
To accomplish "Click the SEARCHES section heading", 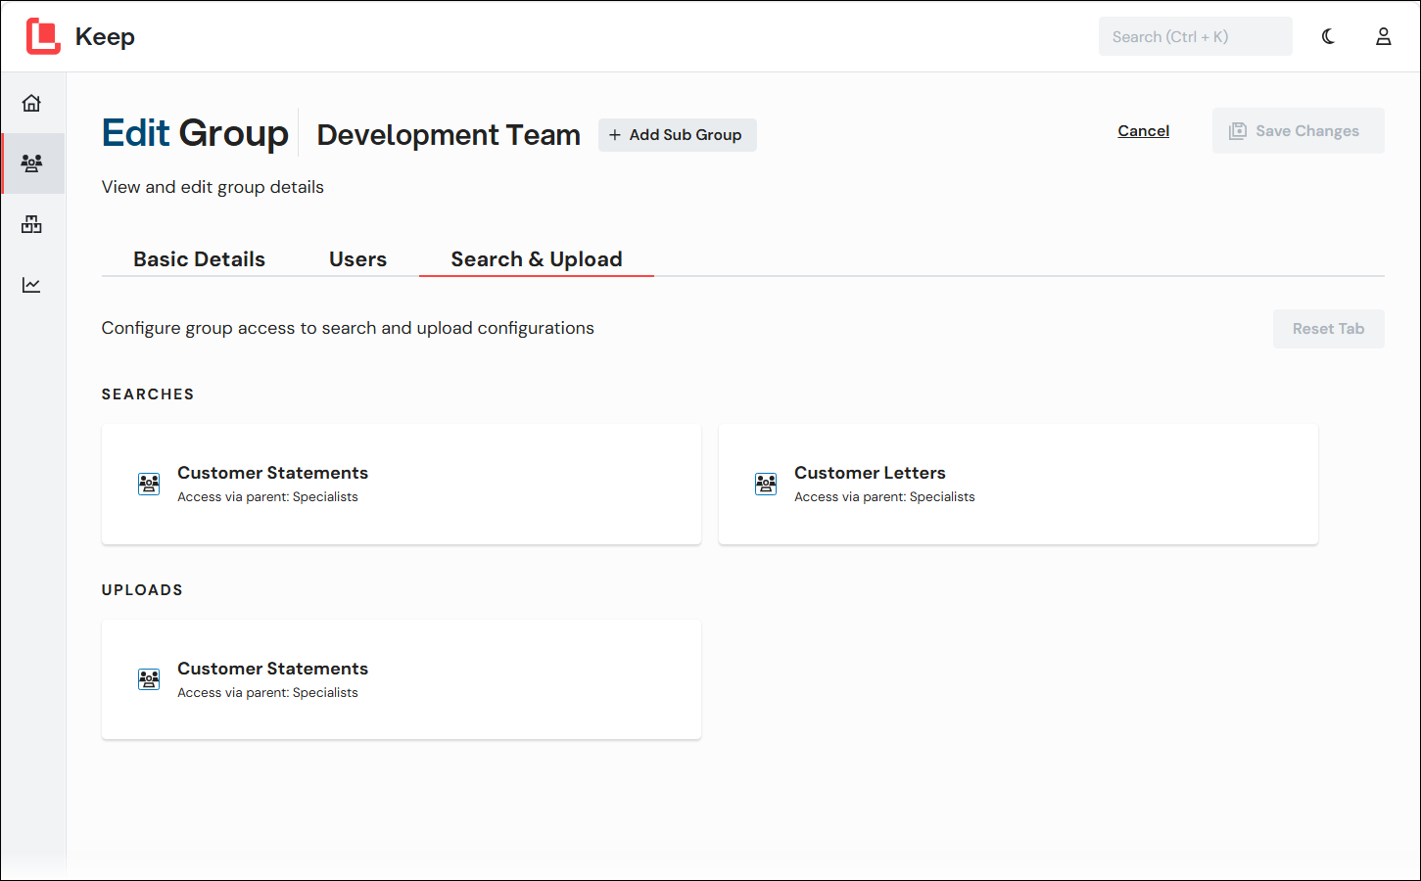I will [x=148, y=394].
